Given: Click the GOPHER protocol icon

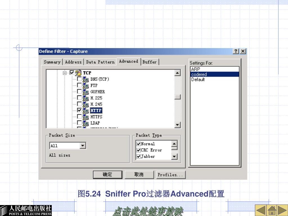Looking at the screenshot, I should 85,92.
